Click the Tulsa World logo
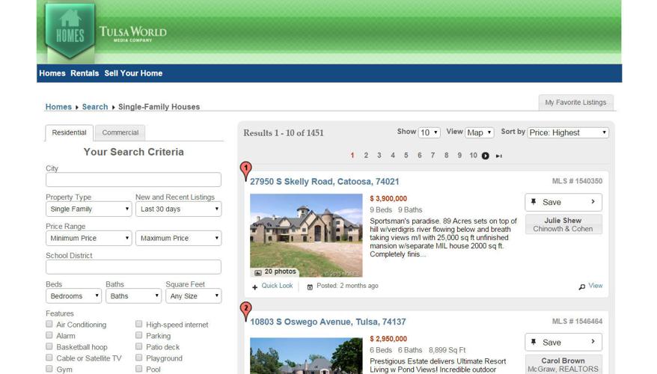This screenshot has height=374, width=657. (x=133, y=33)
